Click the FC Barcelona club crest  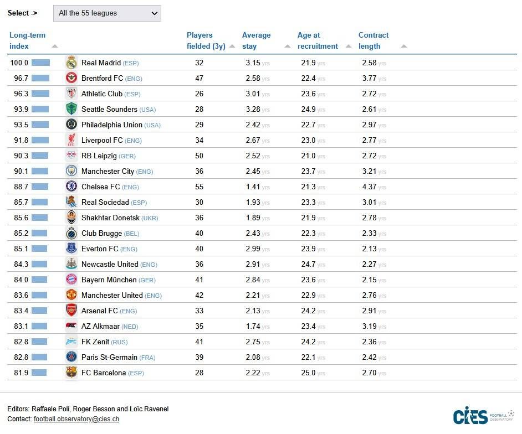point(71,373)
